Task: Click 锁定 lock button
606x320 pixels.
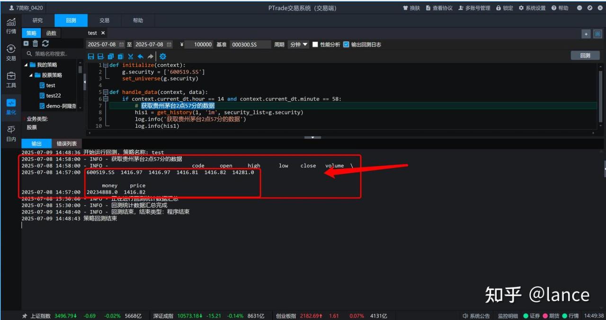Action: [505, 8]
